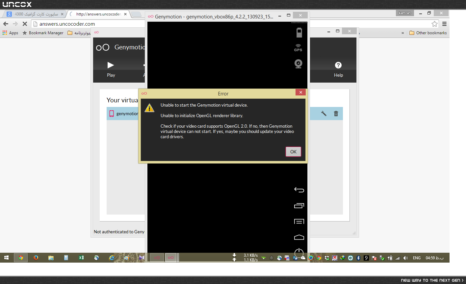Image resolution: width=466 pixels, height=284 pixels.
Task: Open the GPS widget in the device sidebar
Action: coord(298,48)
